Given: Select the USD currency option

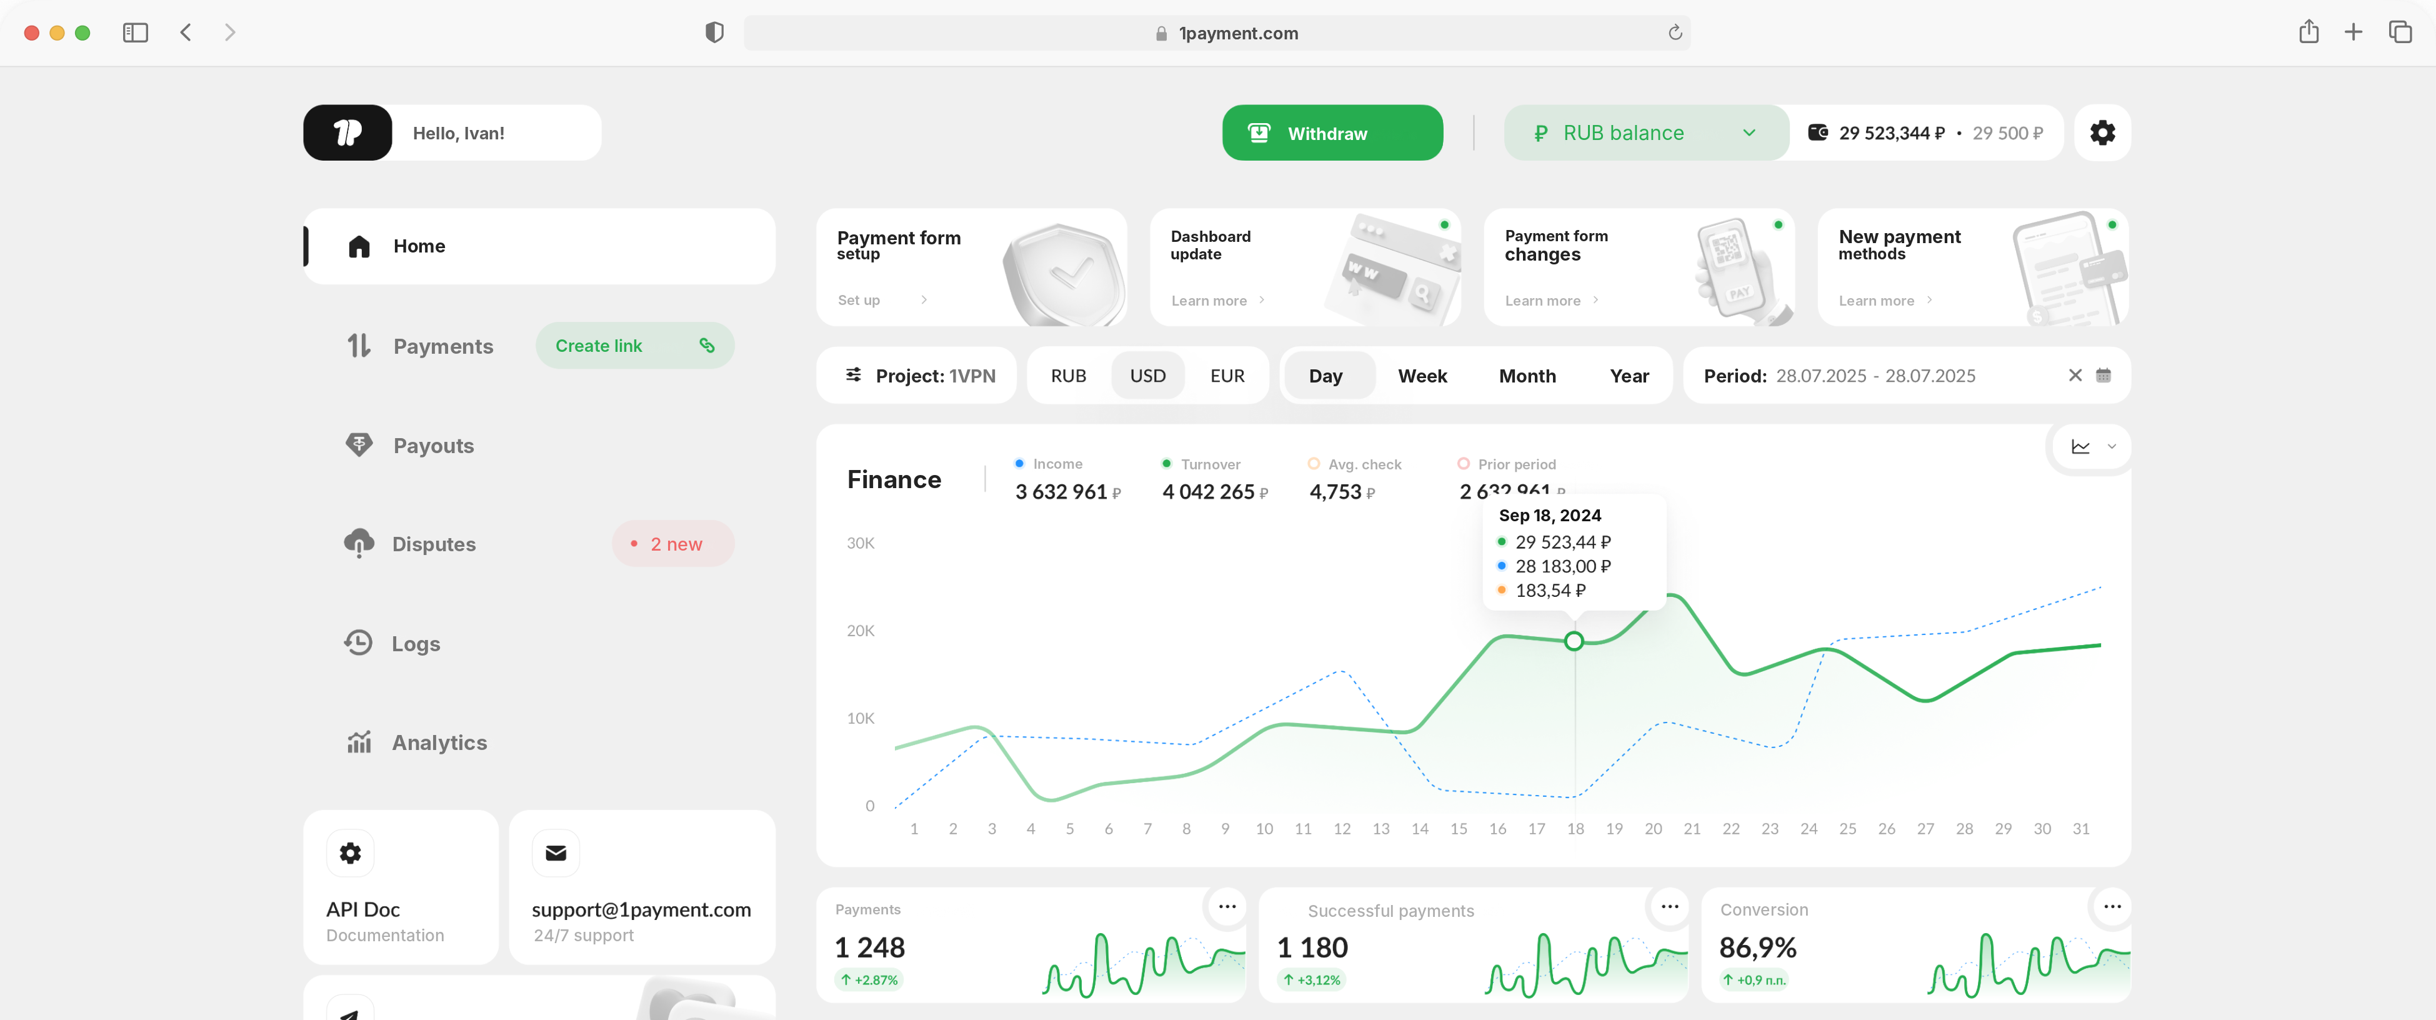Looking at the screenshot, I should (x=1147, y=376).
